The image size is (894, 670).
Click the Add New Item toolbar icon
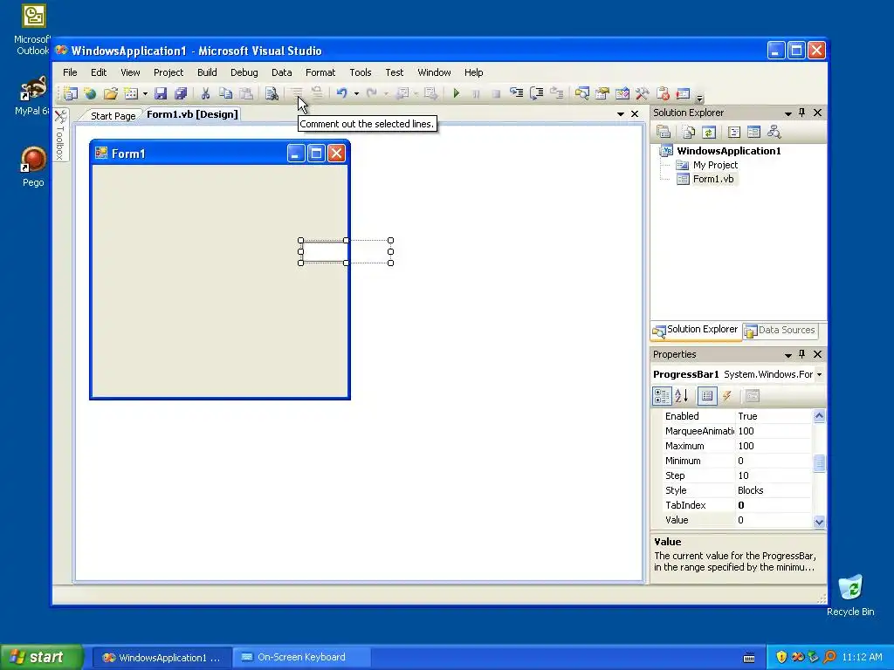(x=131, y=93)
